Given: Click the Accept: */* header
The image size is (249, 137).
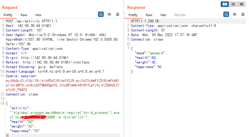Looking at the screenshot, I should point(16,53).
